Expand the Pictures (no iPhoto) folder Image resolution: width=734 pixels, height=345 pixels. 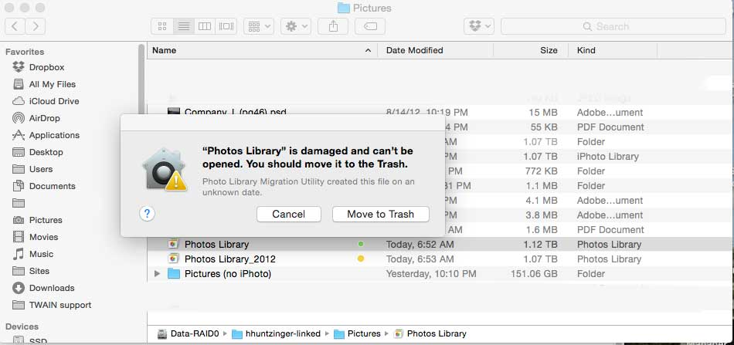pyautogui.click(x=158, y=274)
